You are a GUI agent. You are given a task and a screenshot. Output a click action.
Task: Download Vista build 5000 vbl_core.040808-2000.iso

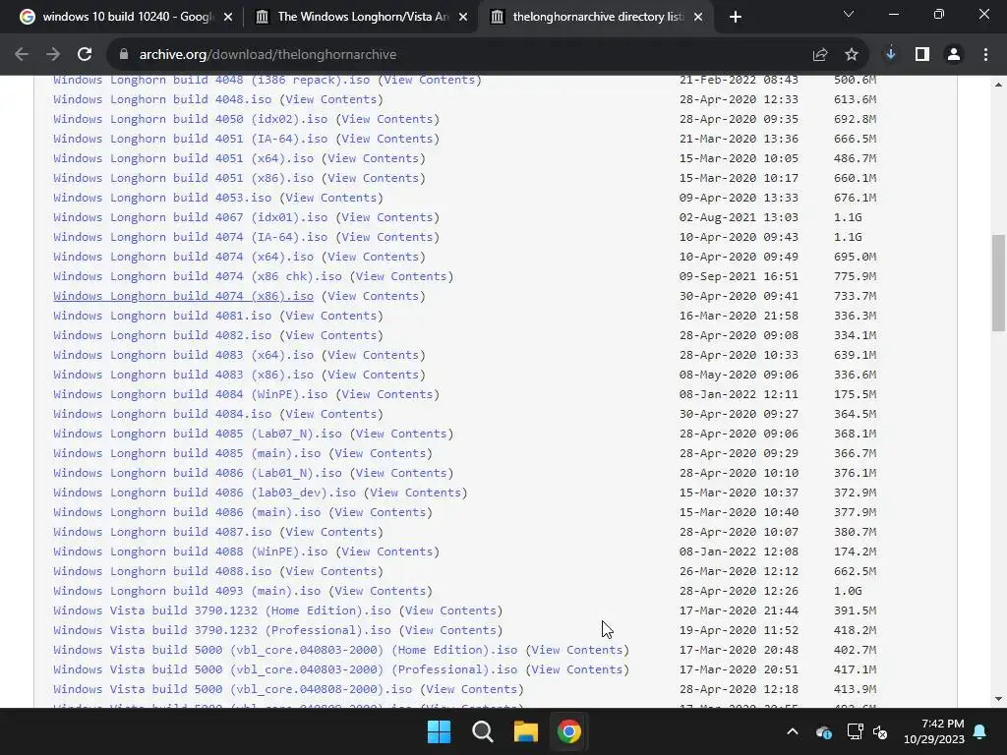click(232, 689)
